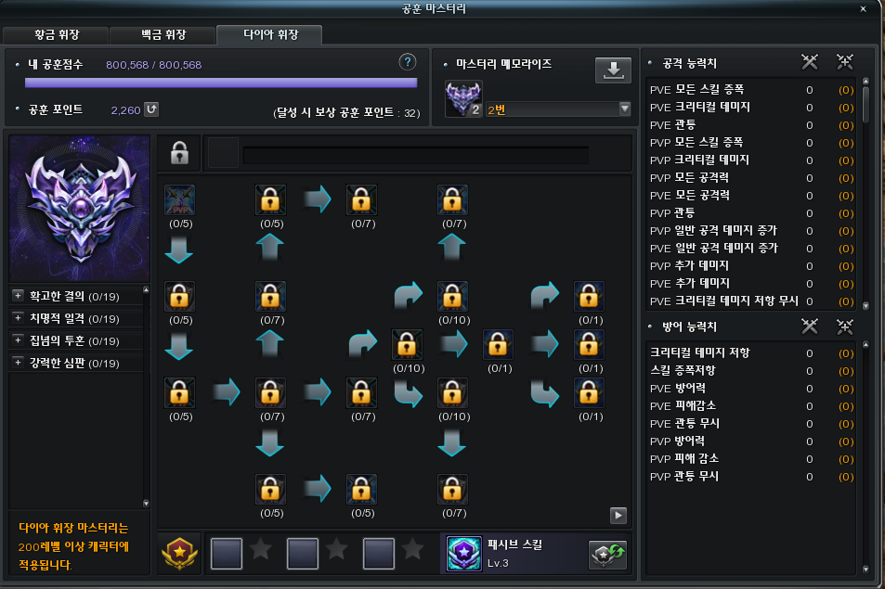This screenshot has width=885, height=589.
Task: Select the PVP skill node icon
Action: pyautogui.click(x=179, y=200)
